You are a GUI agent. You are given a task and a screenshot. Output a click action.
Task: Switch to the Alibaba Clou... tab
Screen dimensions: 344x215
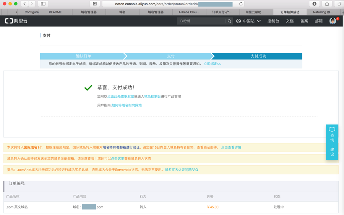tap(189, 12)
